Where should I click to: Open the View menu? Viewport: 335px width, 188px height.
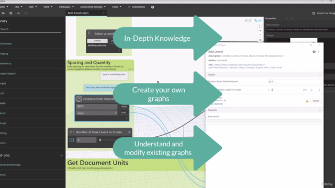click(48, 7)
